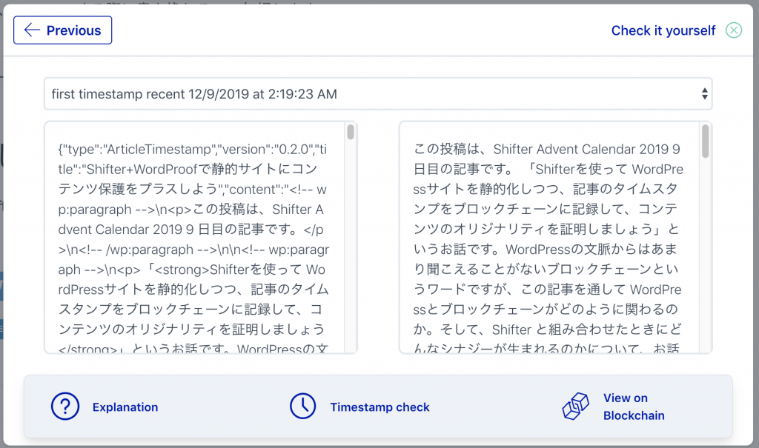Image resolution: width=759 pixels, height=448 pixels.
Task: Click the clock icon for Timestamp check
Action: point(302,406)
